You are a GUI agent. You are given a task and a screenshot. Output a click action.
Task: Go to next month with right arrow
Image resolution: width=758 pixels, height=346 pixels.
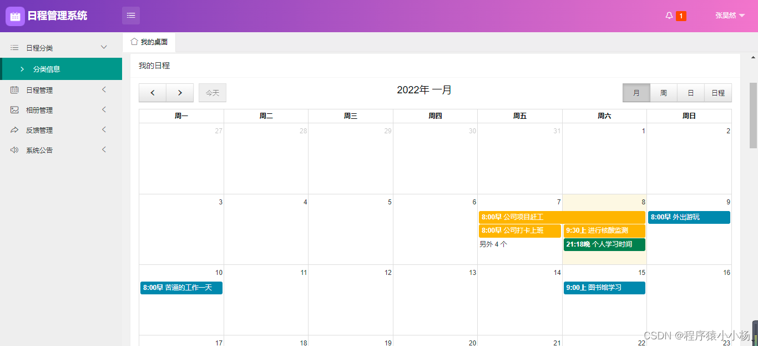coord(180,93)
